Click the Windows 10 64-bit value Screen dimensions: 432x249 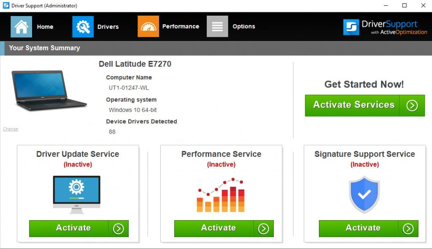[x=132, y=110]
